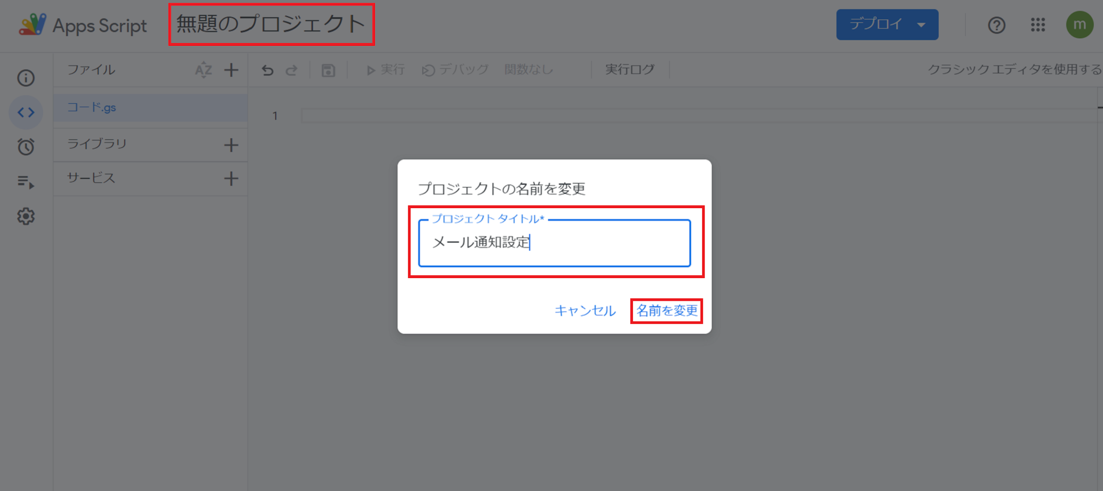Open the account avatar labeled m
This screenshot has width=1103, height=491.
(1080, 25)
